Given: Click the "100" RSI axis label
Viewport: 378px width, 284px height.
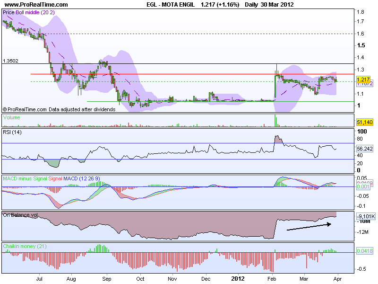Looking at the screenshot, I should point(362,132).
